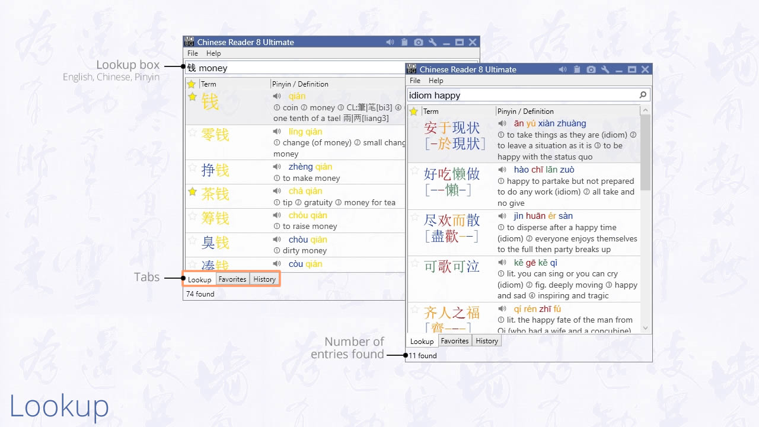Open File menu in front window
759x427 pixels.
point(415,81)
